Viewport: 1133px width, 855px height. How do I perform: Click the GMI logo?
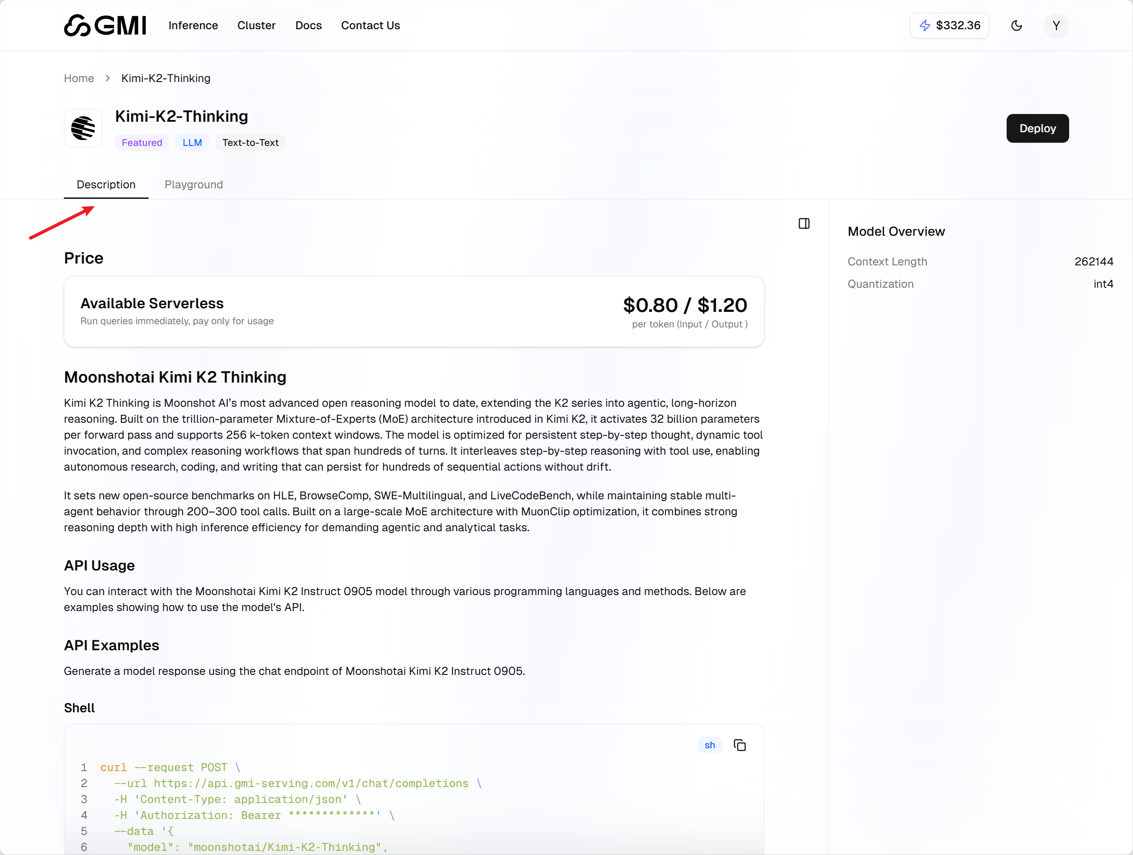tap(105, 25)
